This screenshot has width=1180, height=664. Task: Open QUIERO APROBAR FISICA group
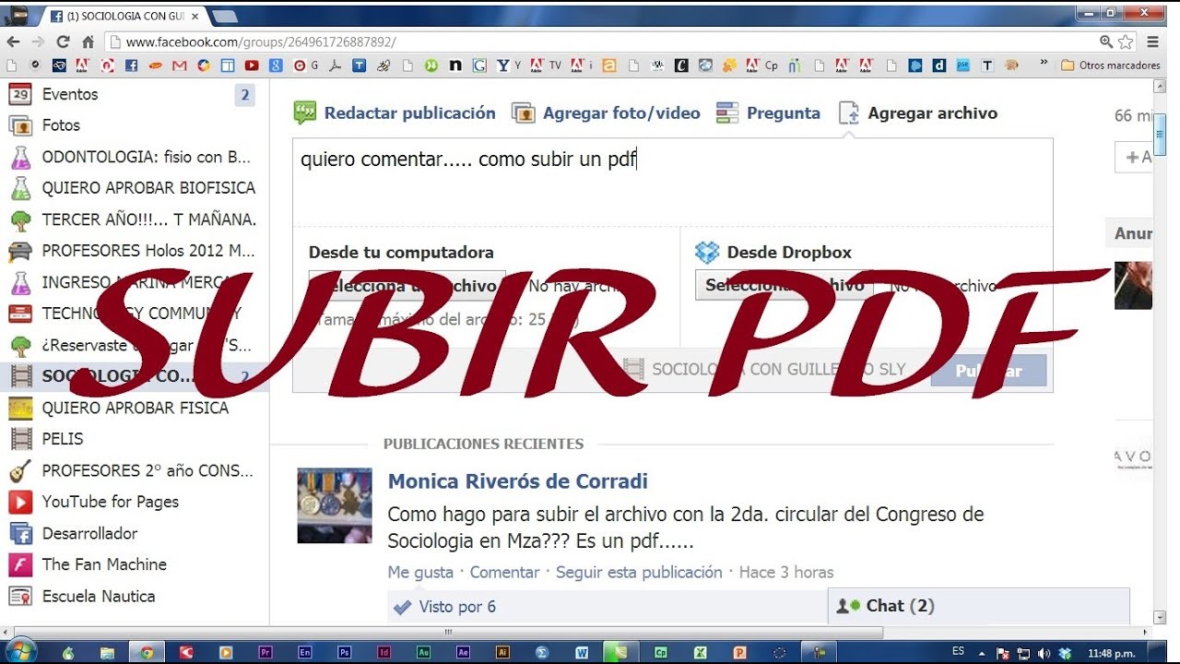pyautogui.click(x=136, y=408)
